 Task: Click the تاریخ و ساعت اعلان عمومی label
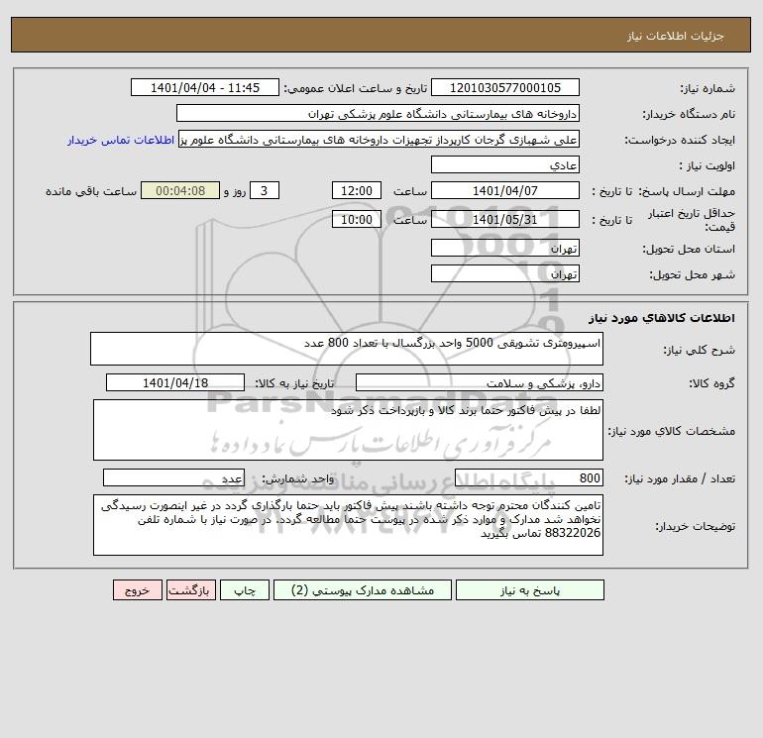coord(355,88)
